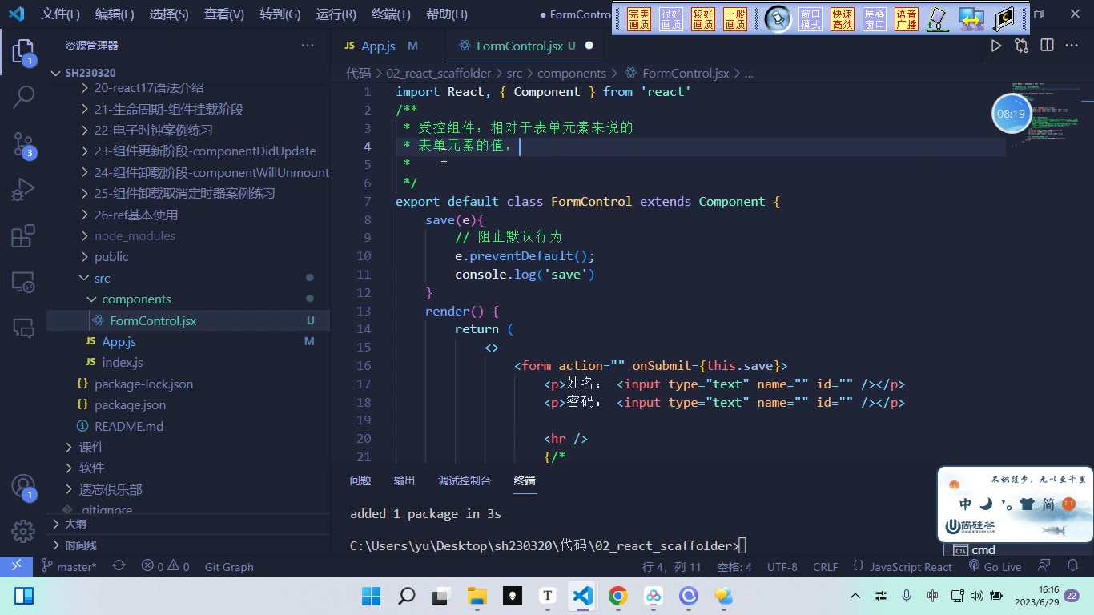Expand the public folder
This screenshot has height=615, width=1094.
(84, 256)
